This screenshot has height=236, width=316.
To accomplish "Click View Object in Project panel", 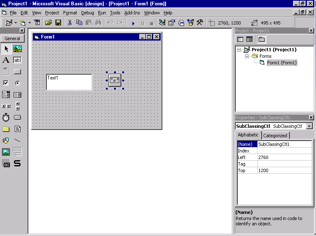I will click(x=249, y=39).
